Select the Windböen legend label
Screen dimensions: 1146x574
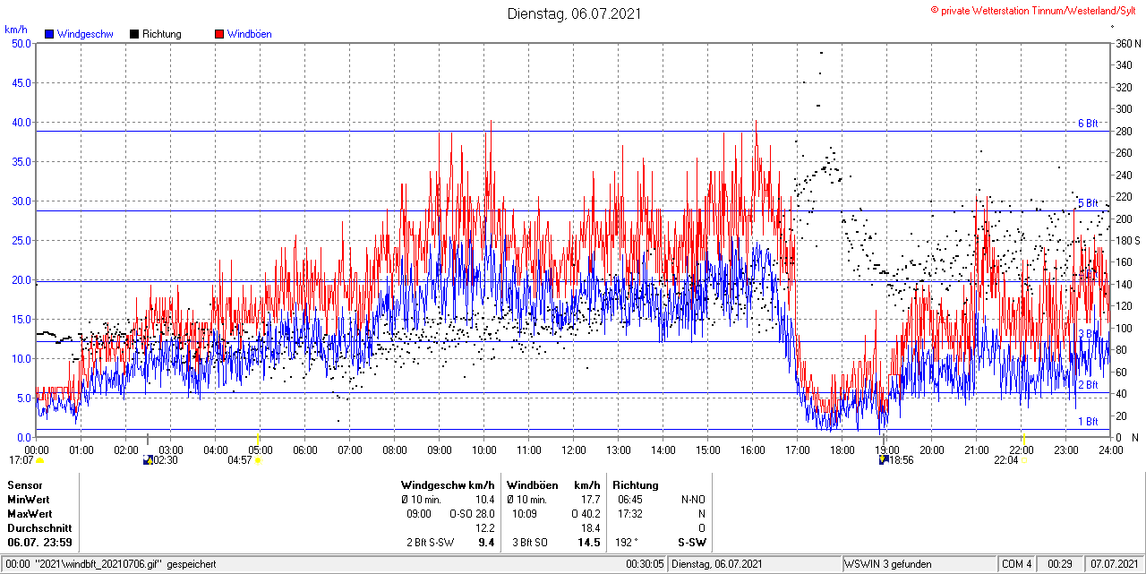[249, 34]
